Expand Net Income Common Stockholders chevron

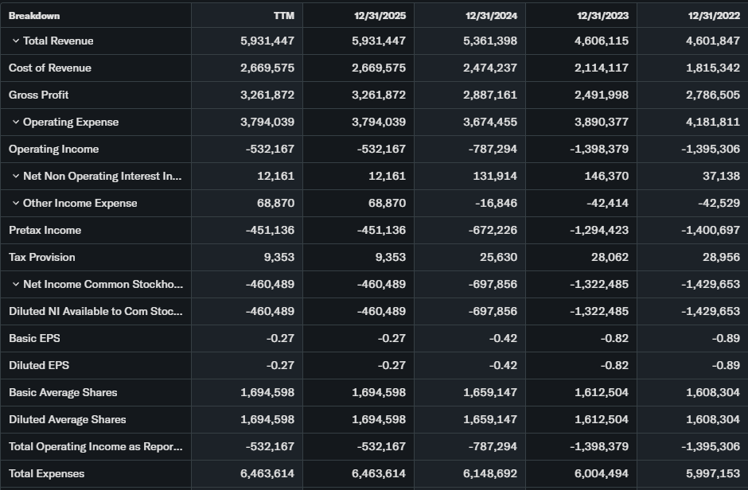click(15, 285)
